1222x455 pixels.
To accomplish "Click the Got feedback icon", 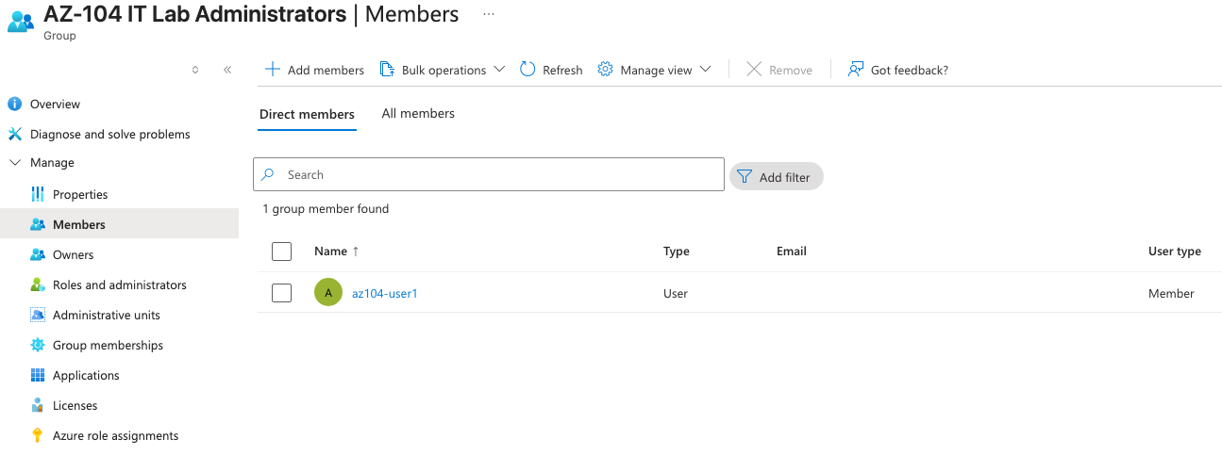I will 856,70.
